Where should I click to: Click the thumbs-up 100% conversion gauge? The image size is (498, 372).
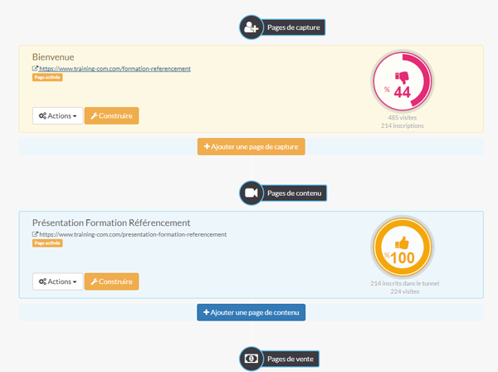(x=402, y=247)
